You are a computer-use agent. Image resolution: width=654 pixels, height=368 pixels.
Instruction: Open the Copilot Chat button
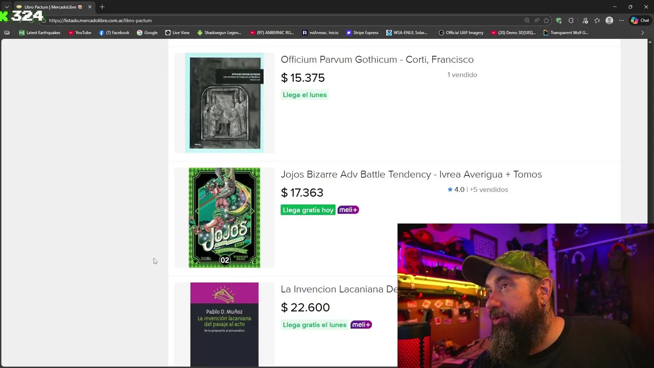[639, 20]
